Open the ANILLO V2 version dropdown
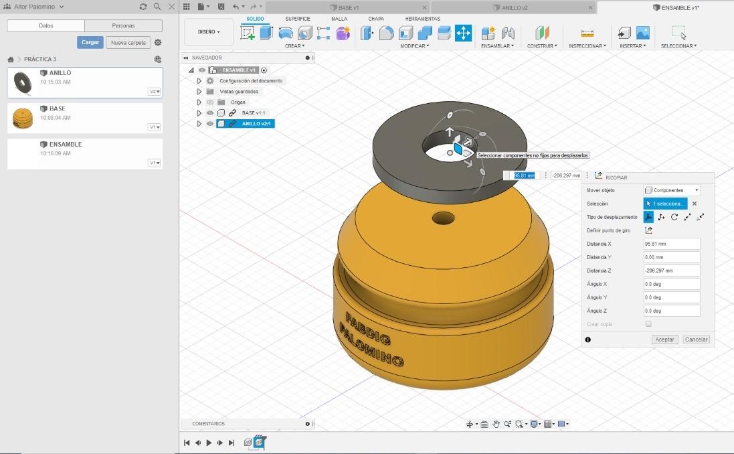Screen dimensions: 734x454 [155, 91]
